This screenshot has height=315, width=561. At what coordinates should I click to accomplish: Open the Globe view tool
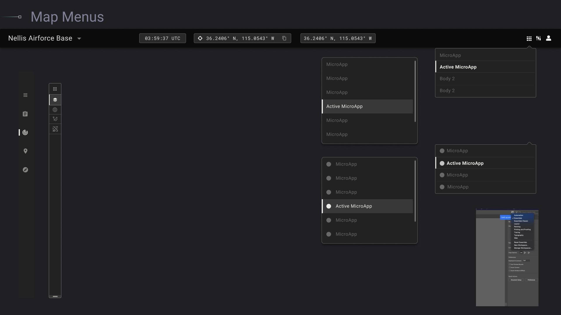tap(55, 109)
